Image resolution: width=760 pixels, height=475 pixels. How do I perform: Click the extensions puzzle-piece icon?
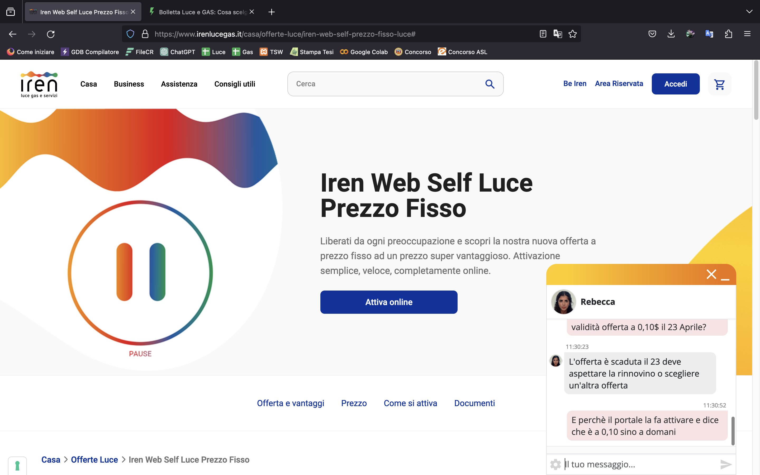[728, 34]
